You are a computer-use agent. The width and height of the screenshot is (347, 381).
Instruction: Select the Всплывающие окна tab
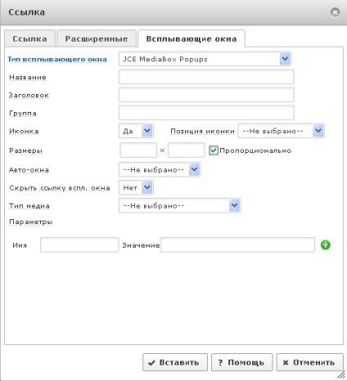(192, 38)
